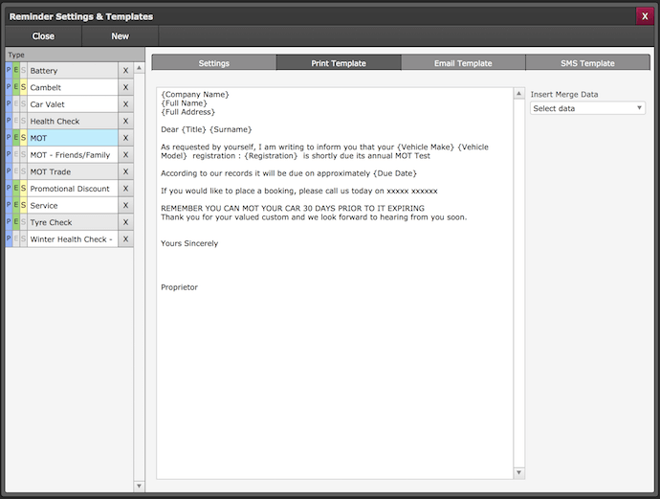Delete the Battery reminder type
The height and width of the screenshot is (499, 660).
coord(125,71)
